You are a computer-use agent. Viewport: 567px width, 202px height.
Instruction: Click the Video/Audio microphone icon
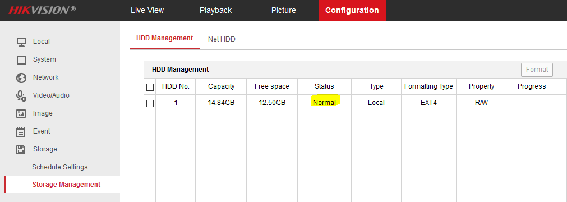tap(21, 95)
